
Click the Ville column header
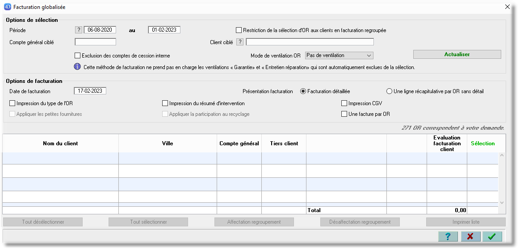point(168,143)
